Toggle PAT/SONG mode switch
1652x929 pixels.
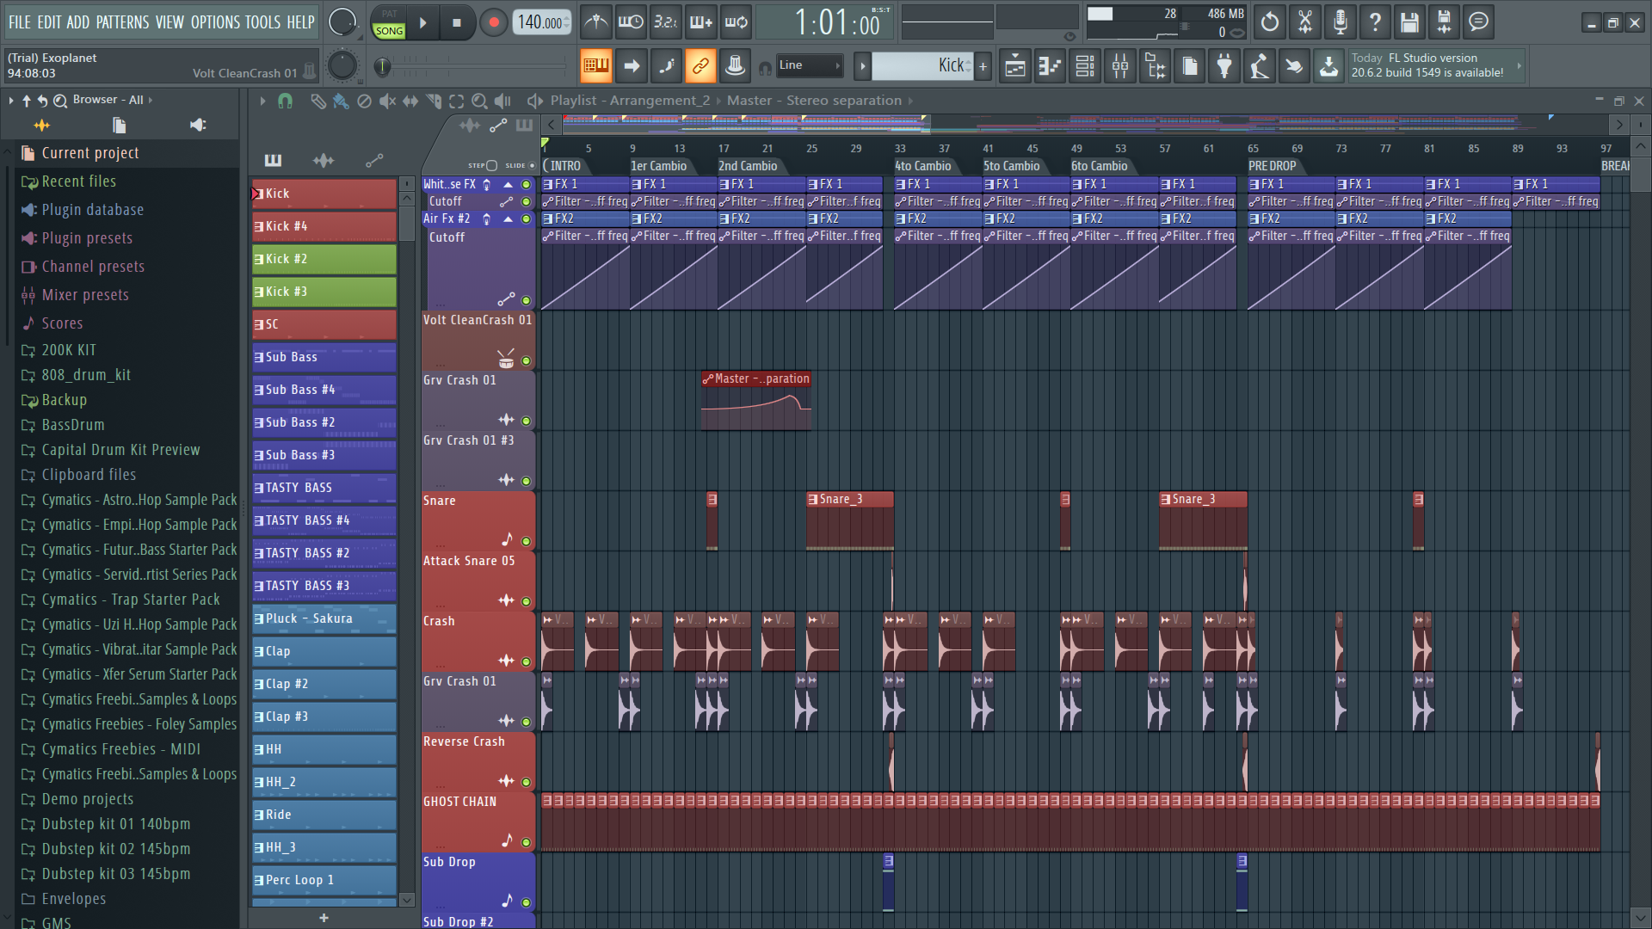click(x=389, y=23)
